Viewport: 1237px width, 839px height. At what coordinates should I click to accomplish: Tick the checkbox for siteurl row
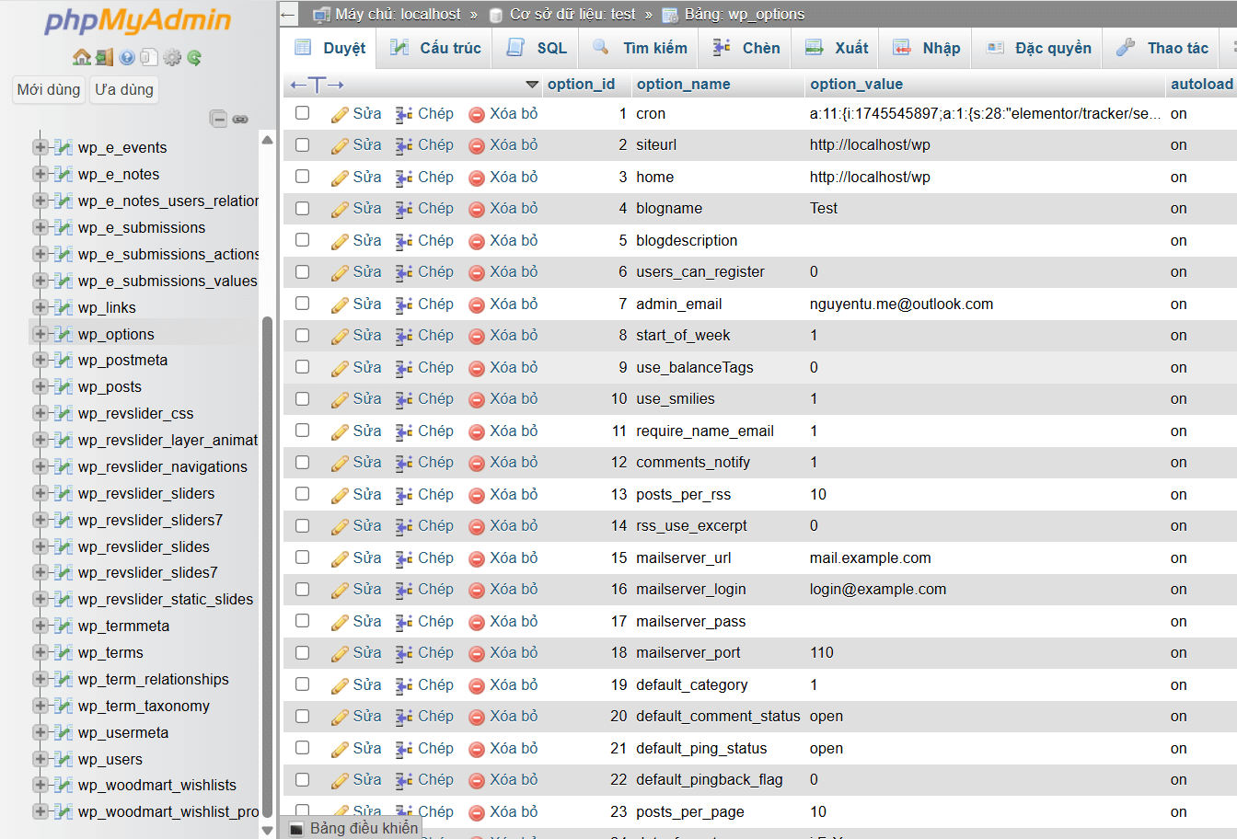pyautogui.click(x=302, y=144)
